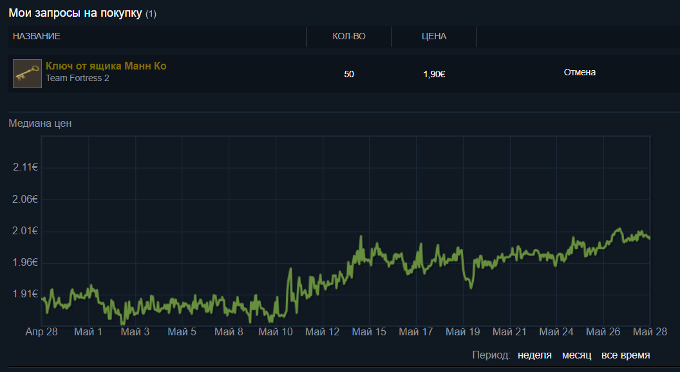Click the 'Май 26' x-axis label
Screen dimensions: 680x372
coord(603,331)
